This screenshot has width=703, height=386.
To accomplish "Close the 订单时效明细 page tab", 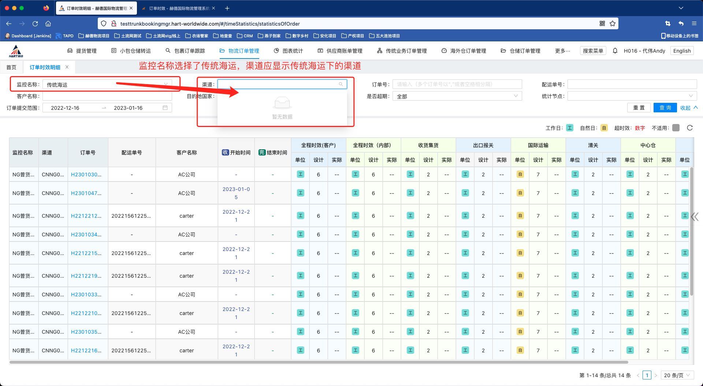I will 67,67.
